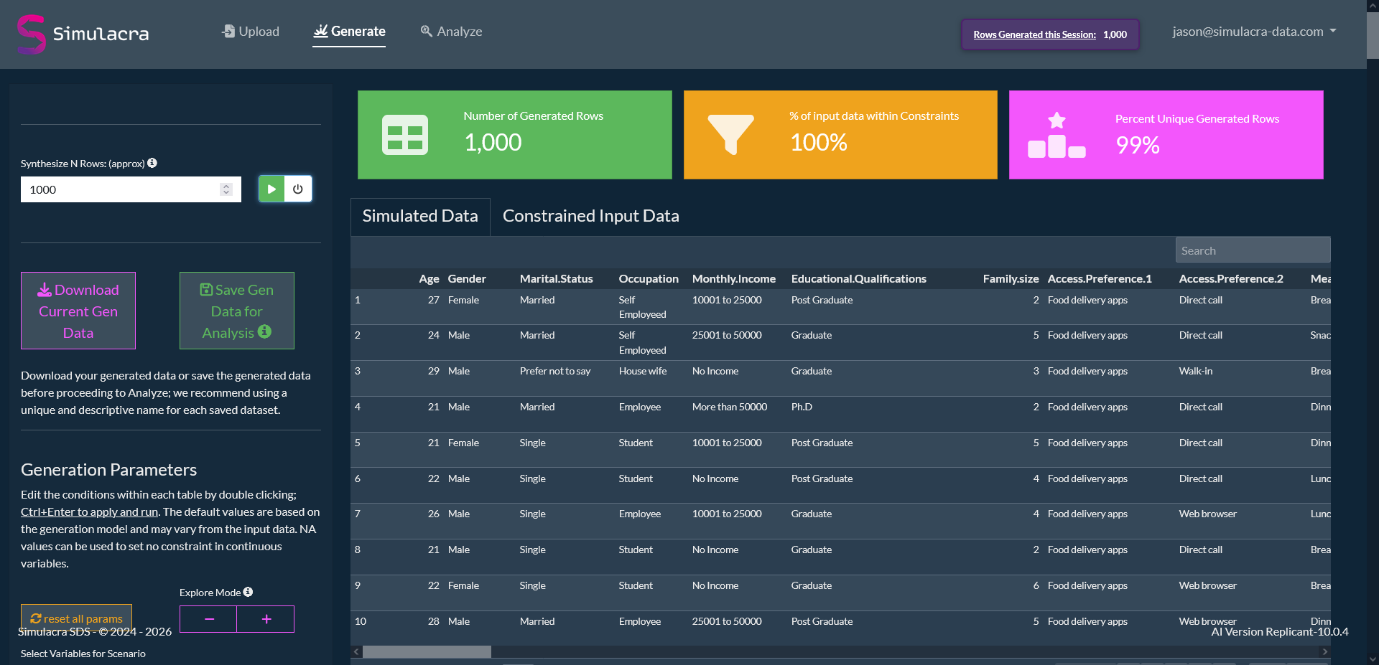Open the Upload page

[x=250, y=32]
